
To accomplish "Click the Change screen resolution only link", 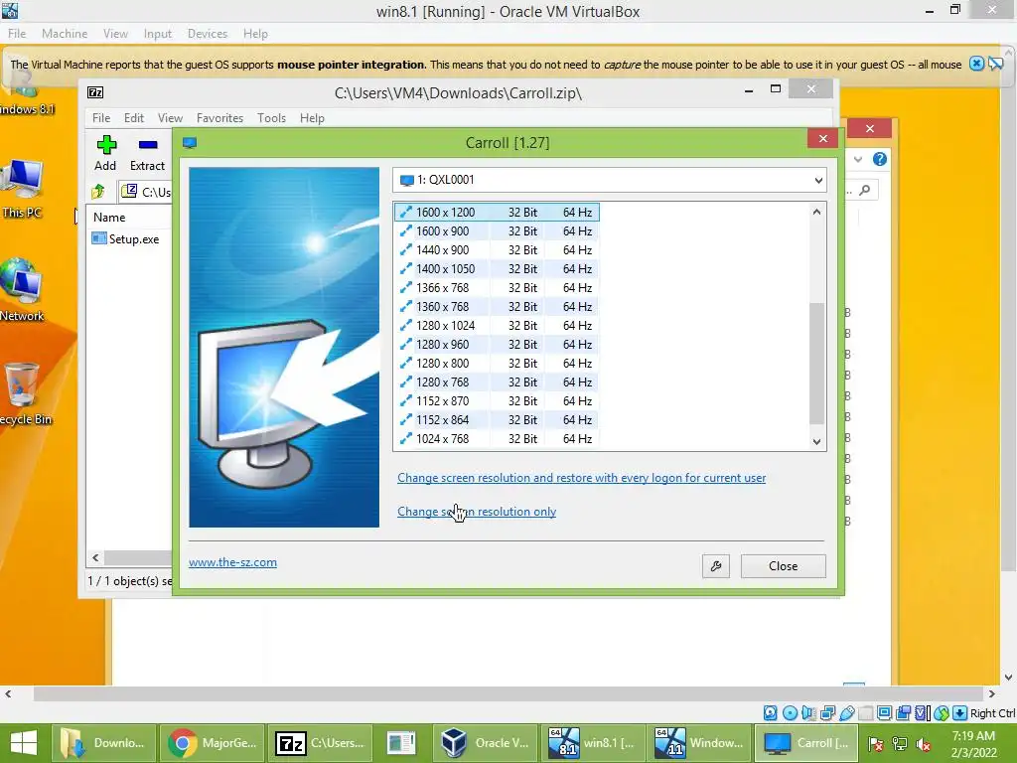I will [477, 512].
